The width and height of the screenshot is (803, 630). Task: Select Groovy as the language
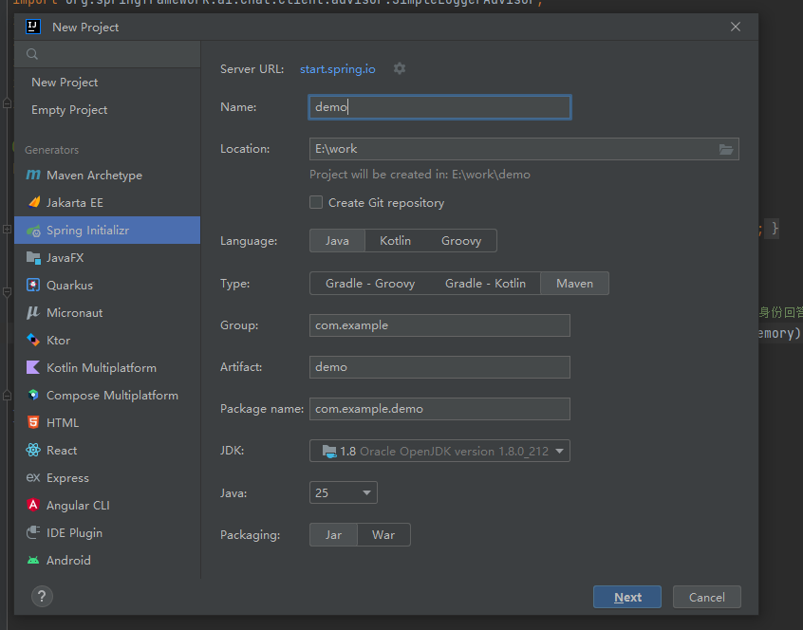pyautogui.click(x=461, y=241)
